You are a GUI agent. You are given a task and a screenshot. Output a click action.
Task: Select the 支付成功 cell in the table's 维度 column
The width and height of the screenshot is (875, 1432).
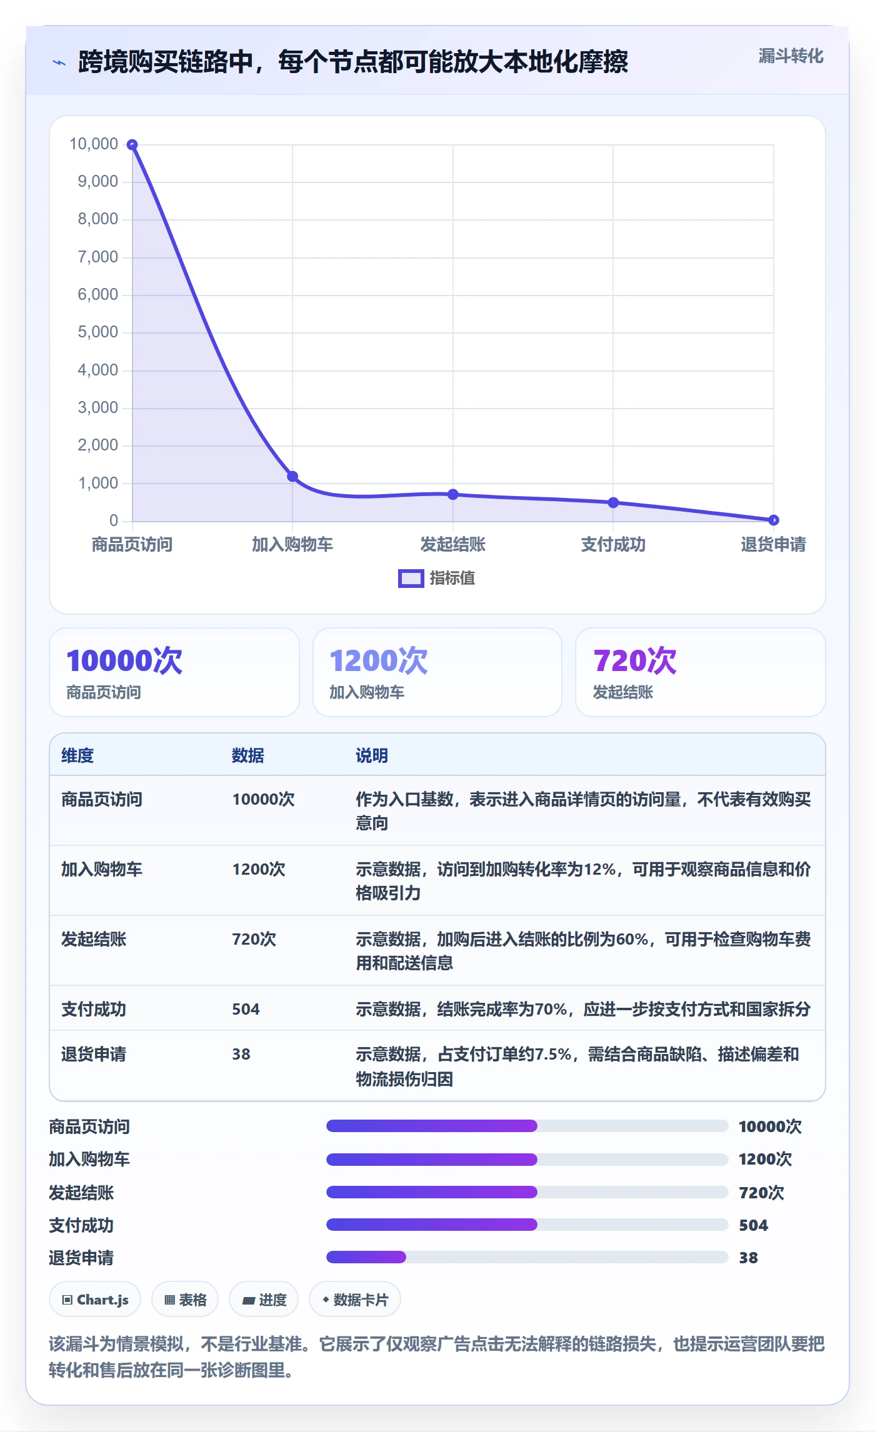(x=94, y=1009)
